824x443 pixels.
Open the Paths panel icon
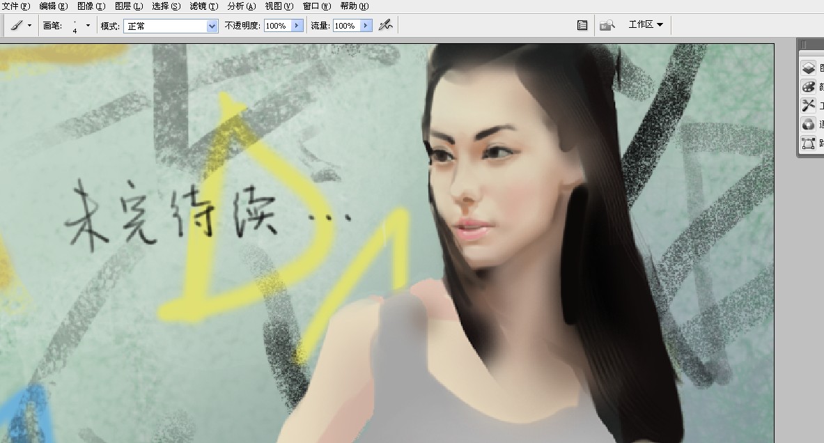tap(808, 143)
